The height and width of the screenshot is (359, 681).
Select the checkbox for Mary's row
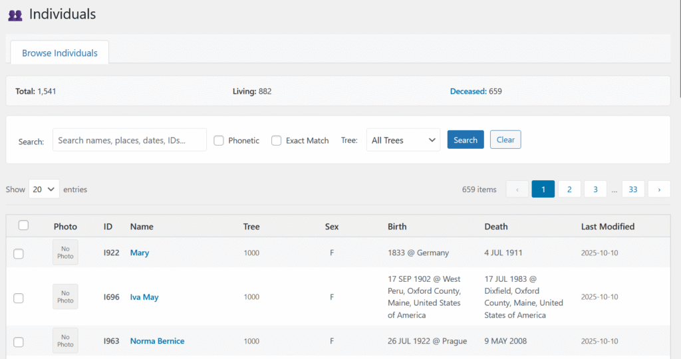[x=19, y=253]
